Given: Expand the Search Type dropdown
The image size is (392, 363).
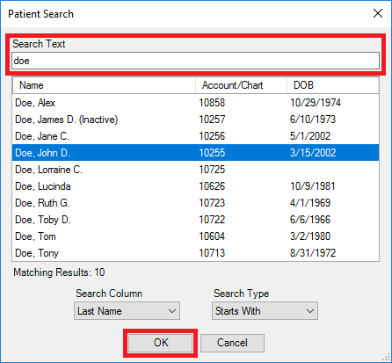Looking at the screenshot, I should point(265,311).
